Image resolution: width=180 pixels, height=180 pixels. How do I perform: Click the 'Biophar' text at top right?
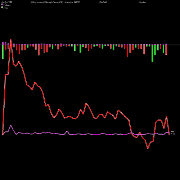click(x=143, y=2)
